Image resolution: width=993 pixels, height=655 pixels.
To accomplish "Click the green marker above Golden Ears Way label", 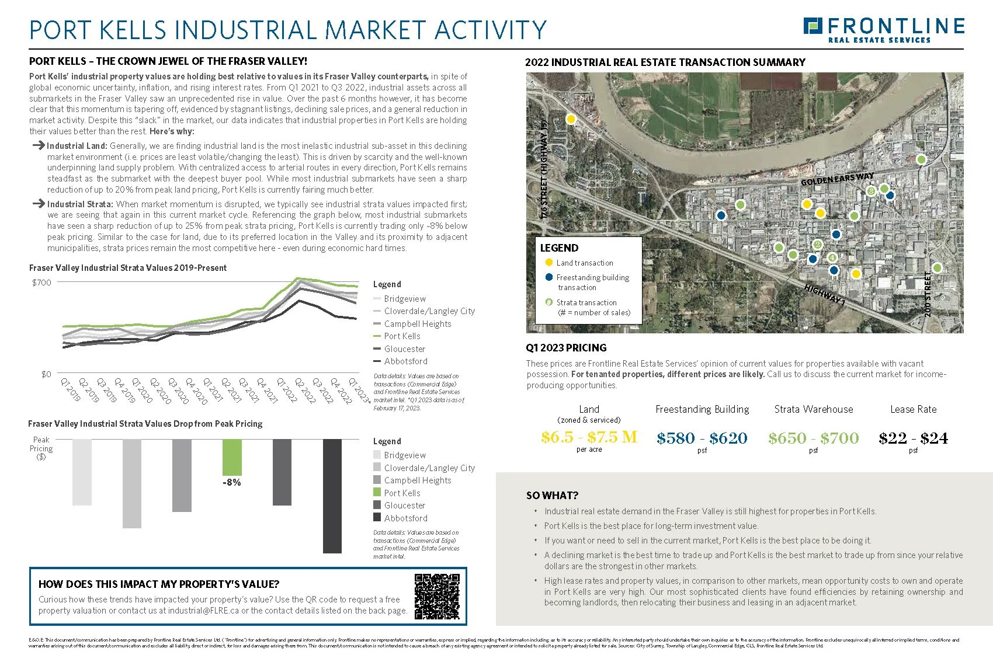I will (921, 159).
